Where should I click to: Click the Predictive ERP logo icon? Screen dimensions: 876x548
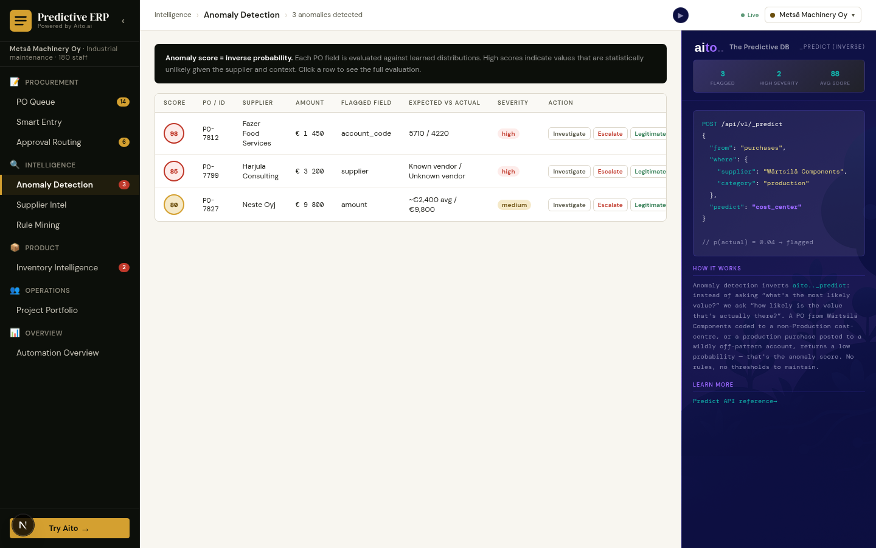click(21, 21)
